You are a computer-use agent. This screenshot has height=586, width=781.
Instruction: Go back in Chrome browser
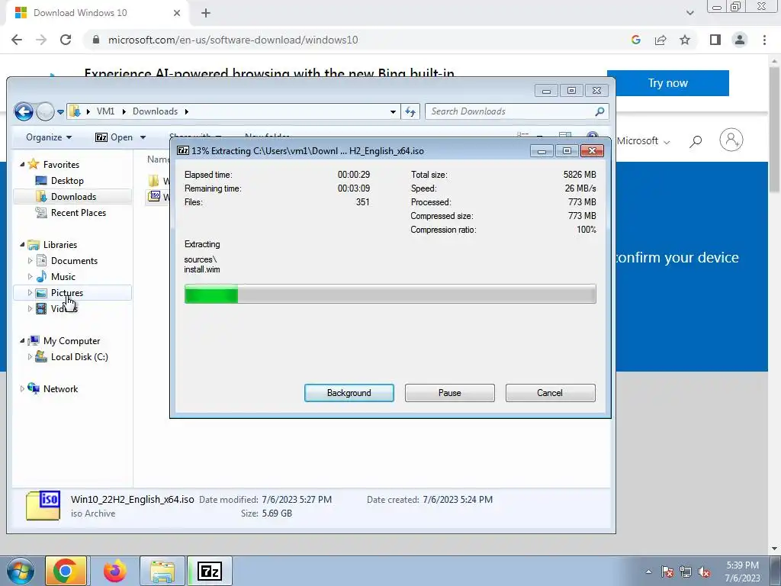click(x=17, y=40)
